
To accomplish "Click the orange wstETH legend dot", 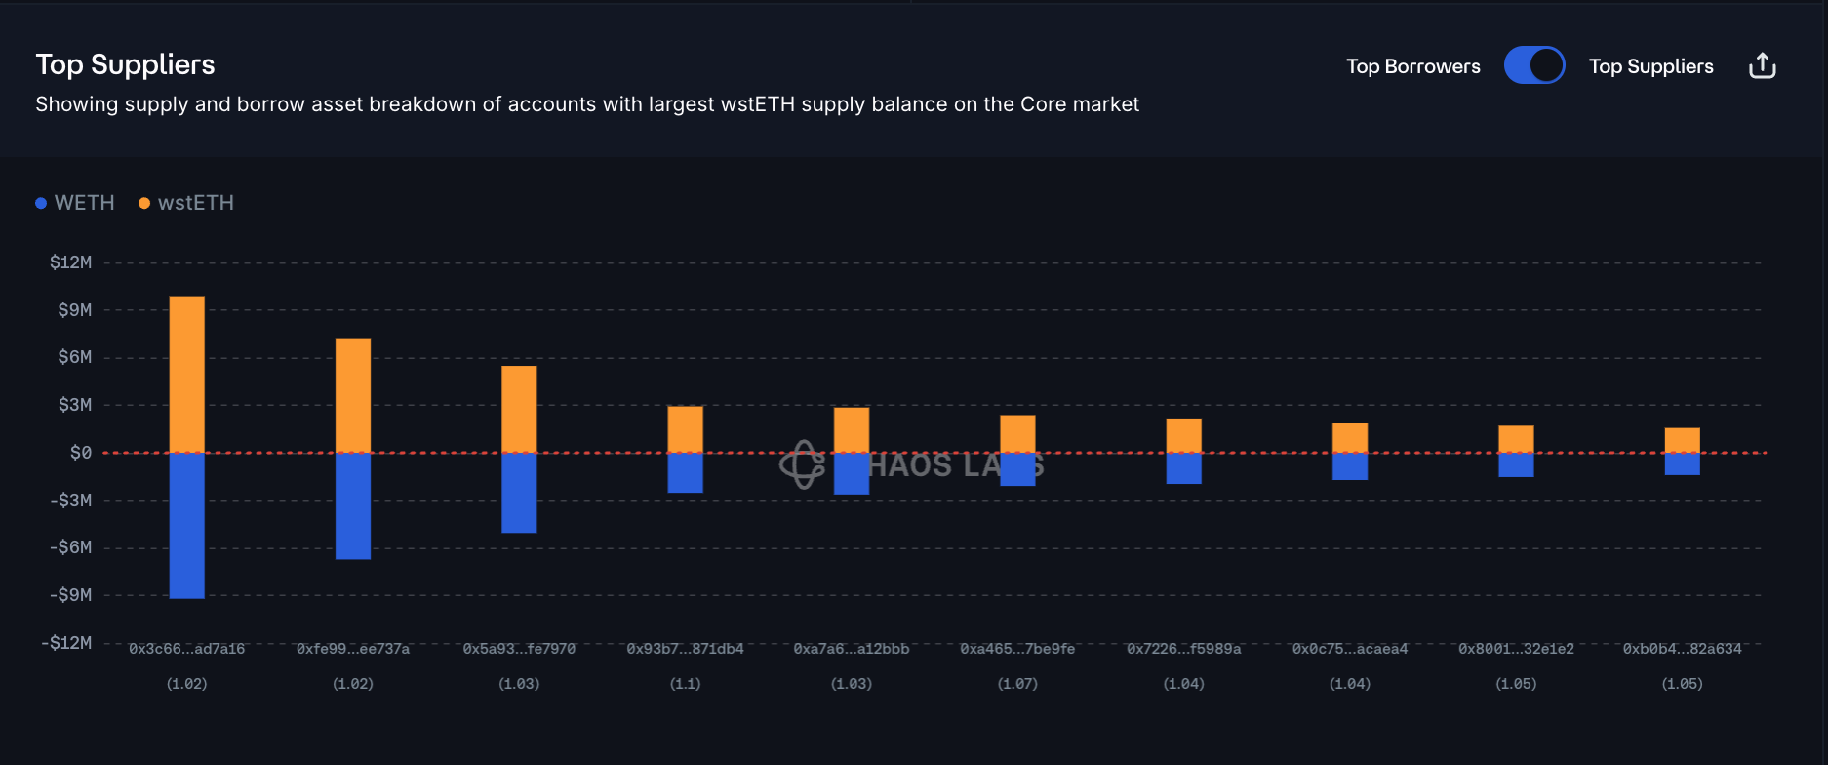I will pos(144,203).
